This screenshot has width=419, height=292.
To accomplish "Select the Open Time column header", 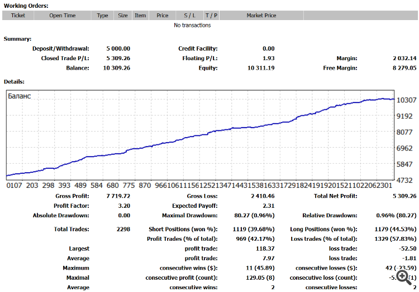I will [x=62, y=16].
